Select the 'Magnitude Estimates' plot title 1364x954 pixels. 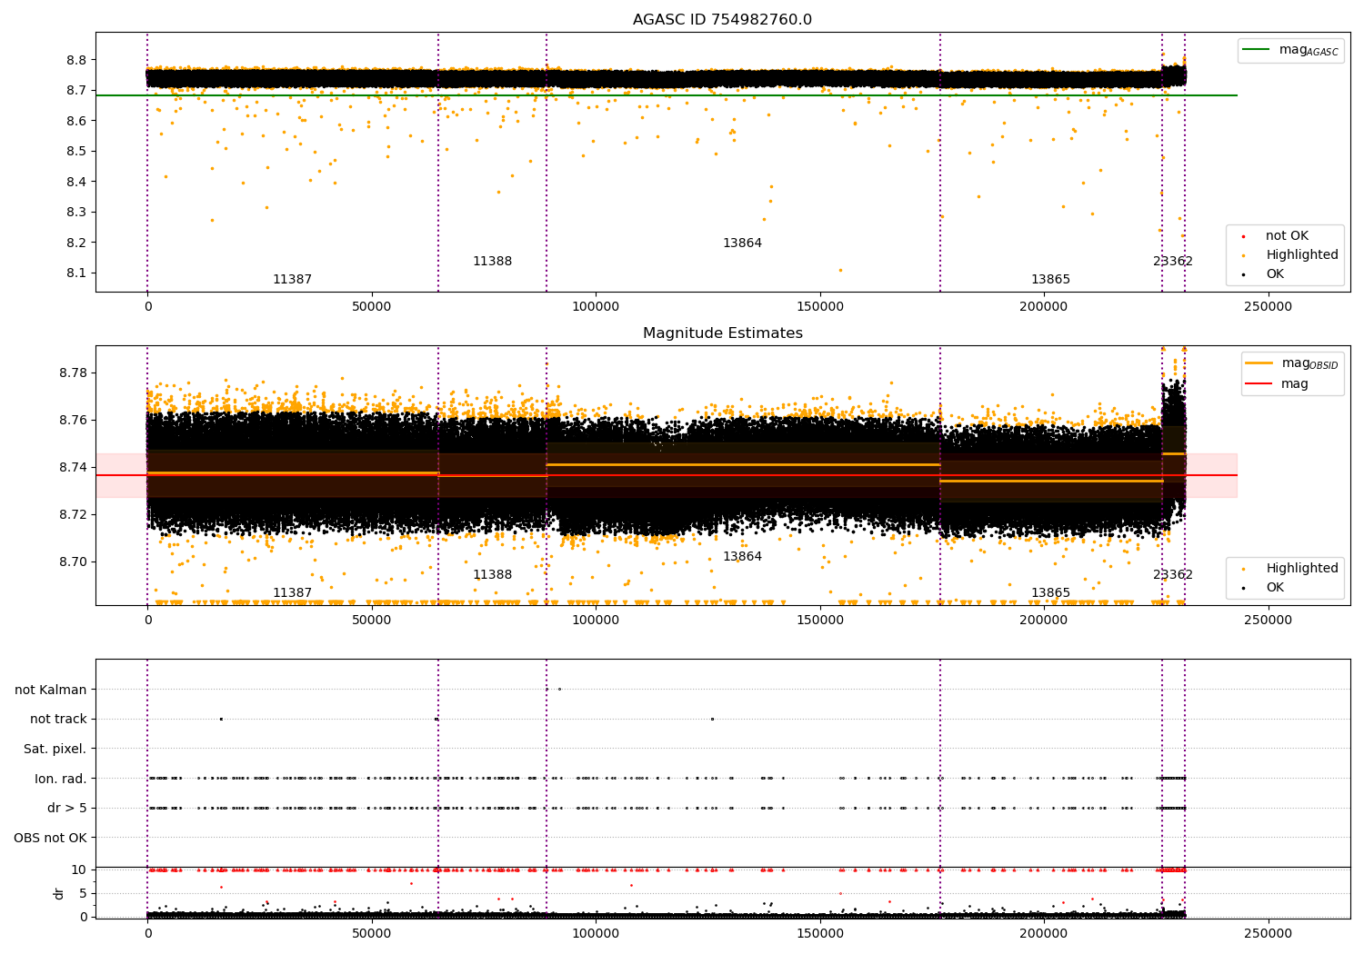point(722,333)
